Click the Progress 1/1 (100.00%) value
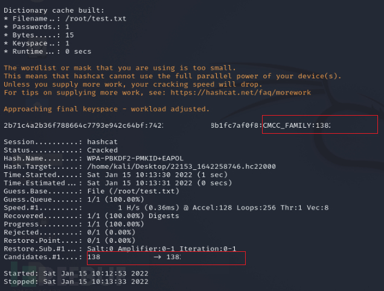This screenshot has height=291, width=384. (x=115, y=224)
